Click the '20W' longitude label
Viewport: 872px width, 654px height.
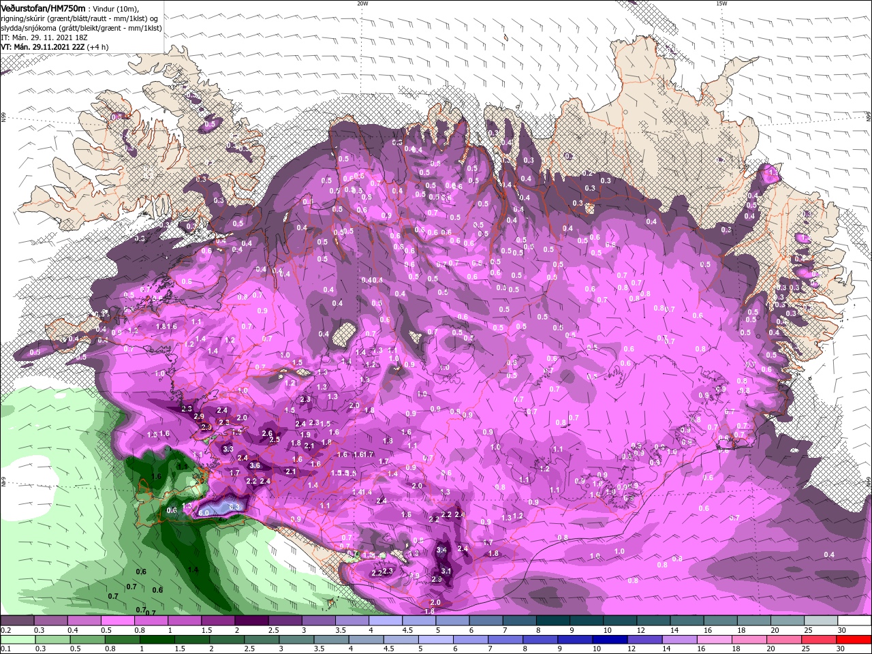pyautogui.click(x=362, y=3)
